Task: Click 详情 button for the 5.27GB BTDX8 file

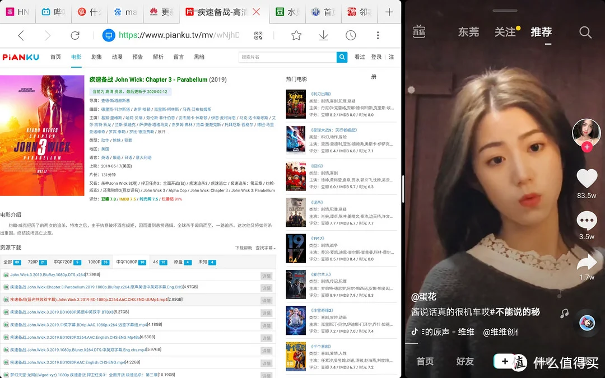Action: [x=267, y=313]
